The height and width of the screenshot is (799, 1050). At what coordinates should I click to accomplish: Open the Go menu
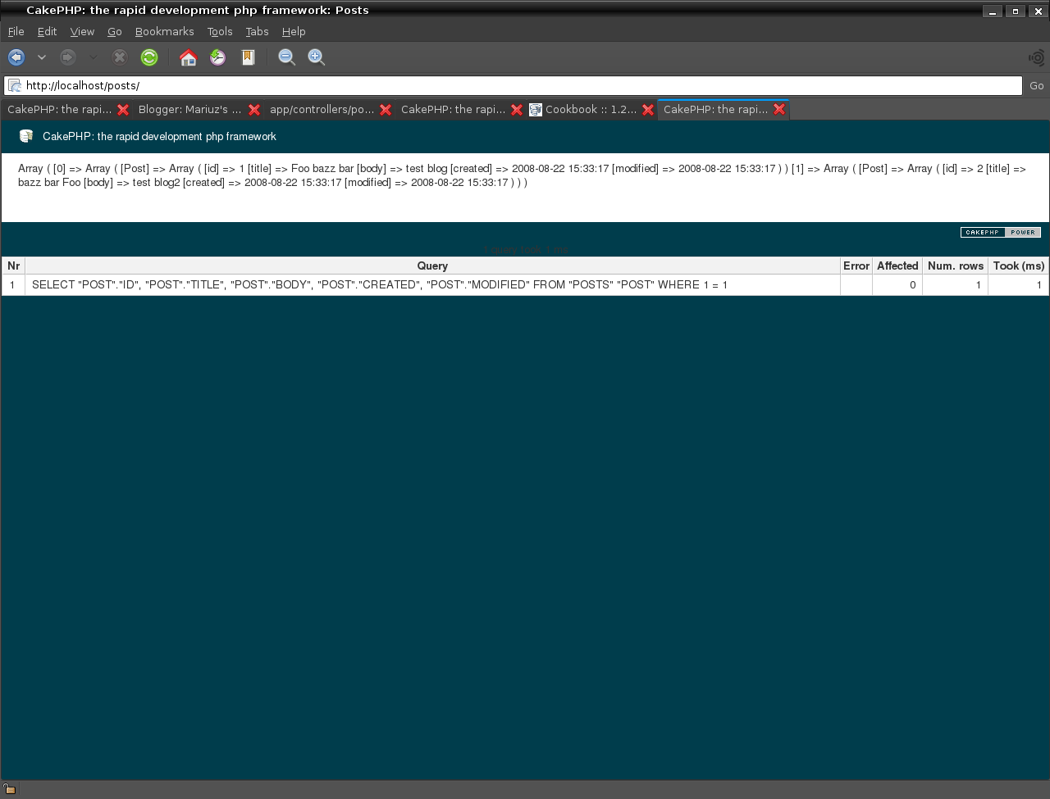pos(115,31)
